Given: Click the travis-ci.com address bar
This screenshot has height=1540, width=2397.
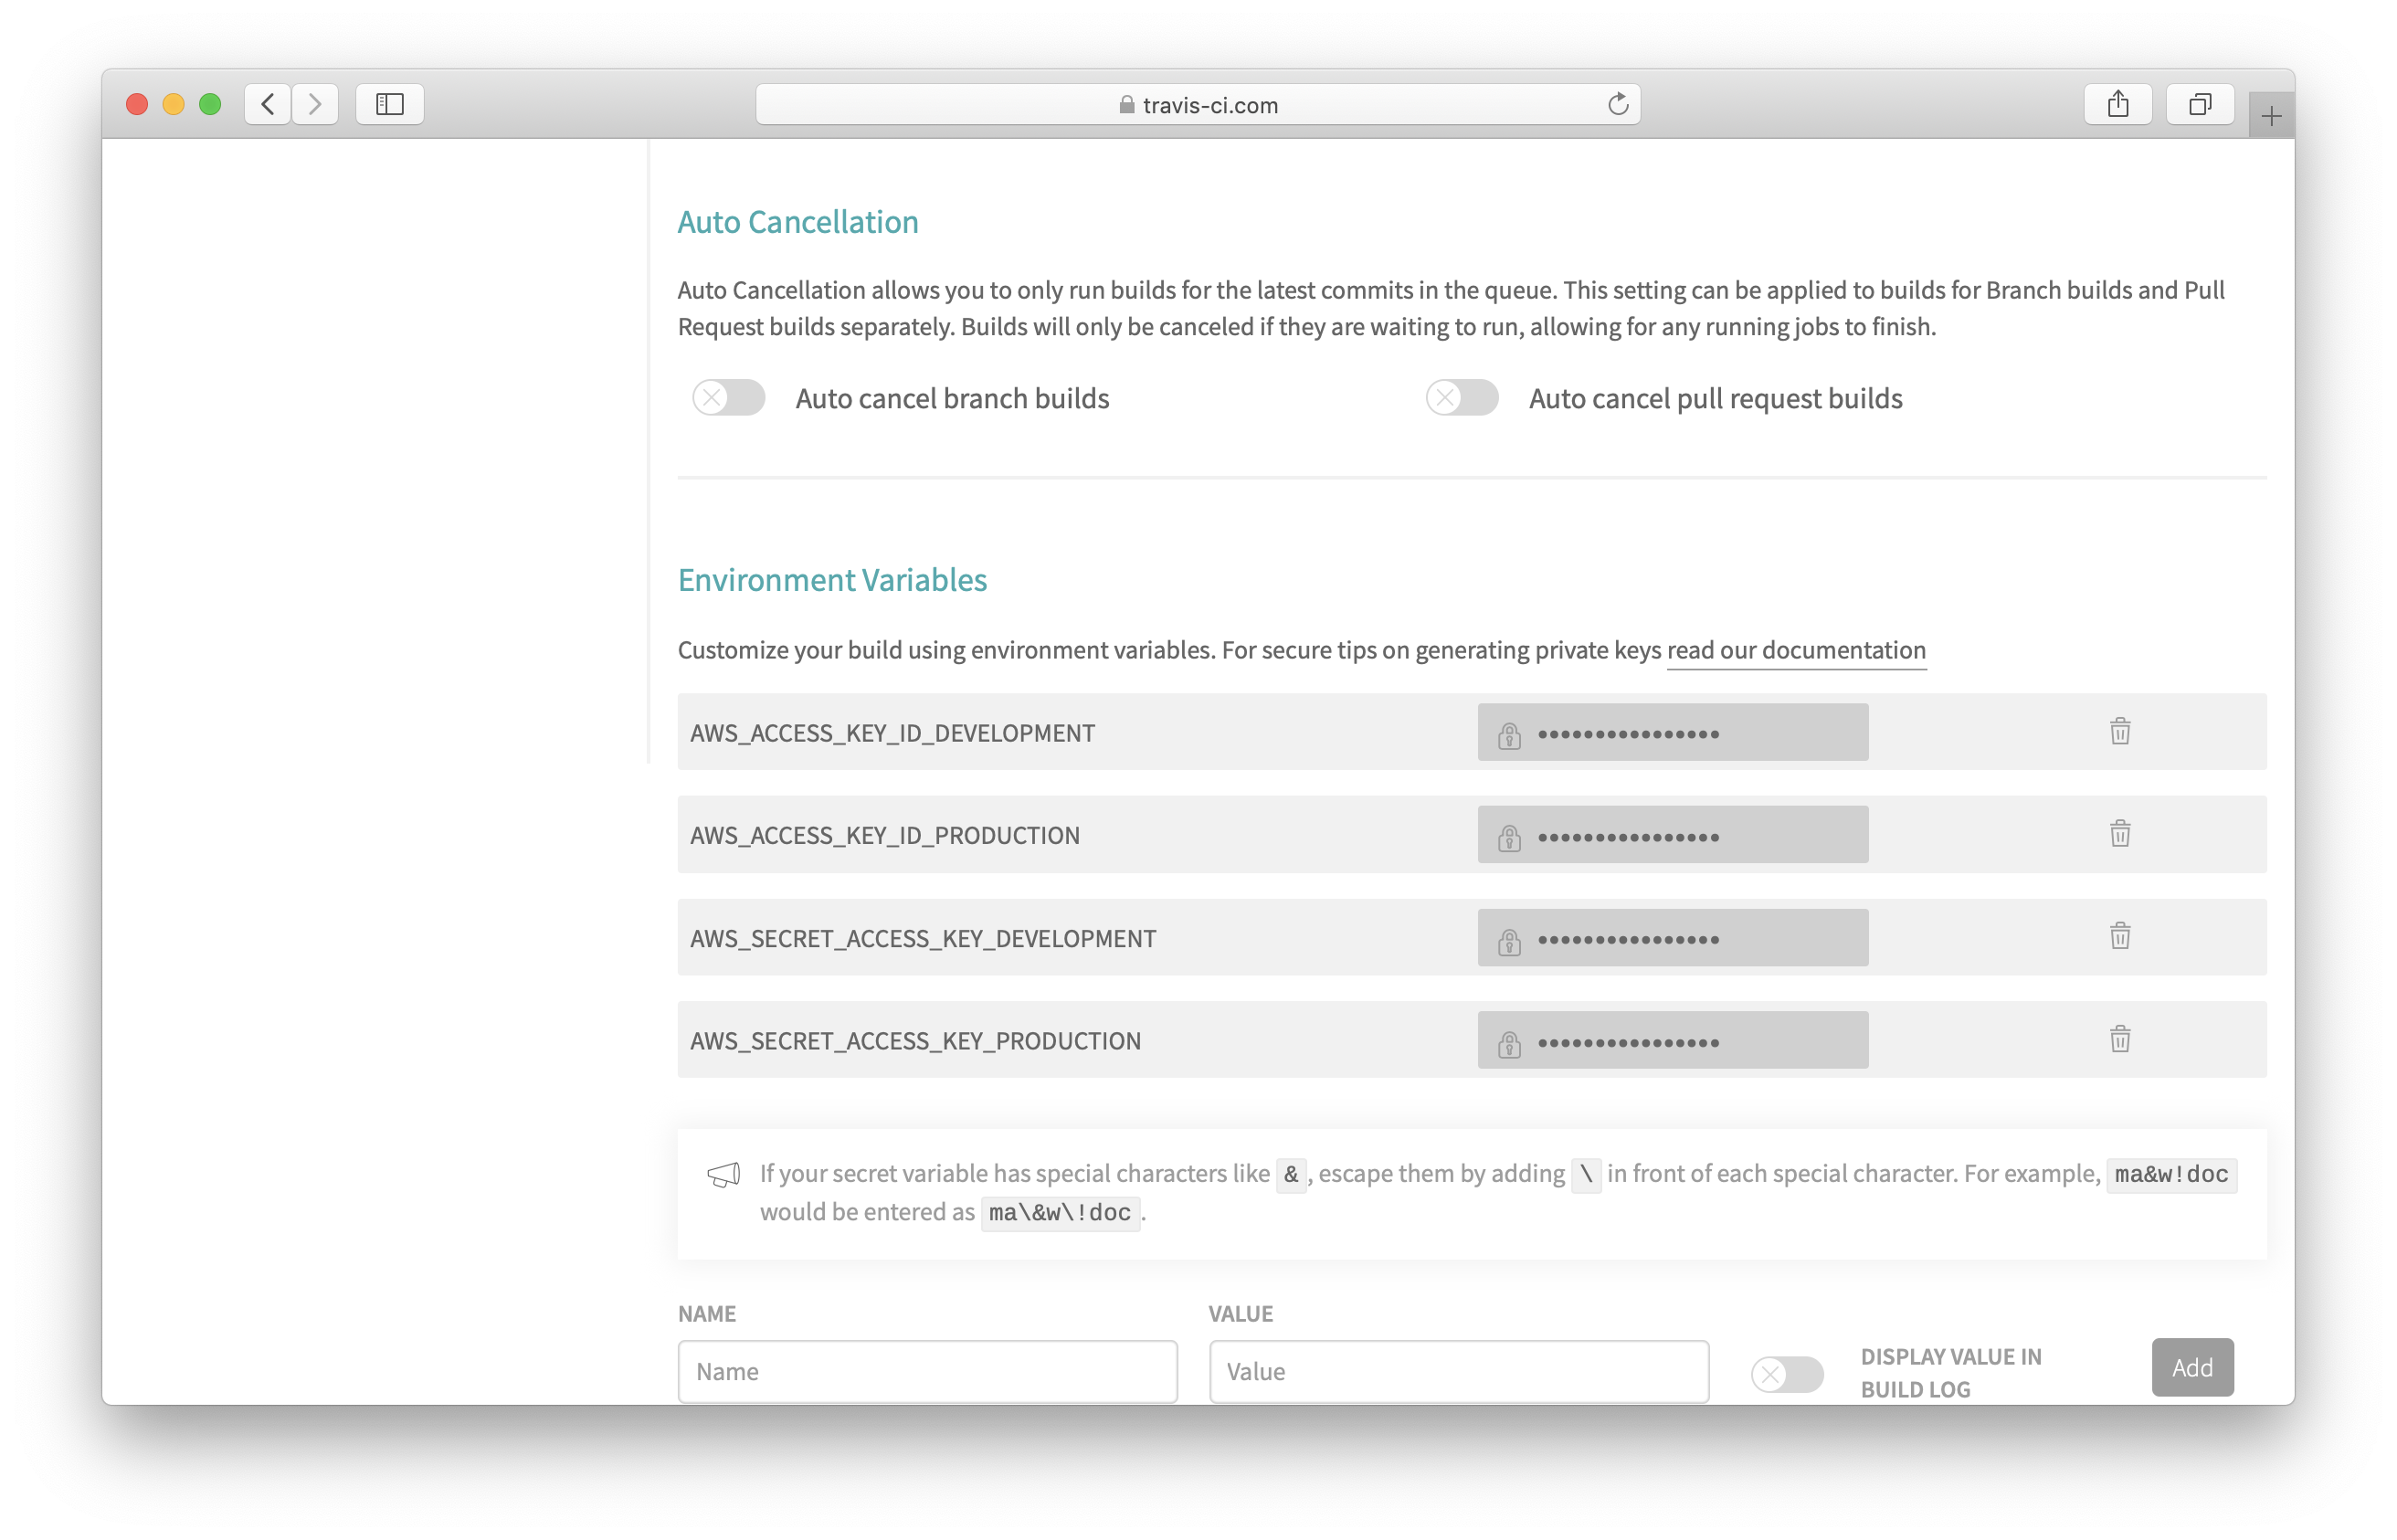Looking at the screenshot, I should 1198,105.
